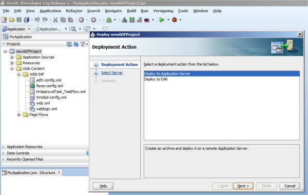Image resolution: width=308 pixels, height=195 pixels.
Task: Click the red Debug bug icon
Action: tap(175, 20)
